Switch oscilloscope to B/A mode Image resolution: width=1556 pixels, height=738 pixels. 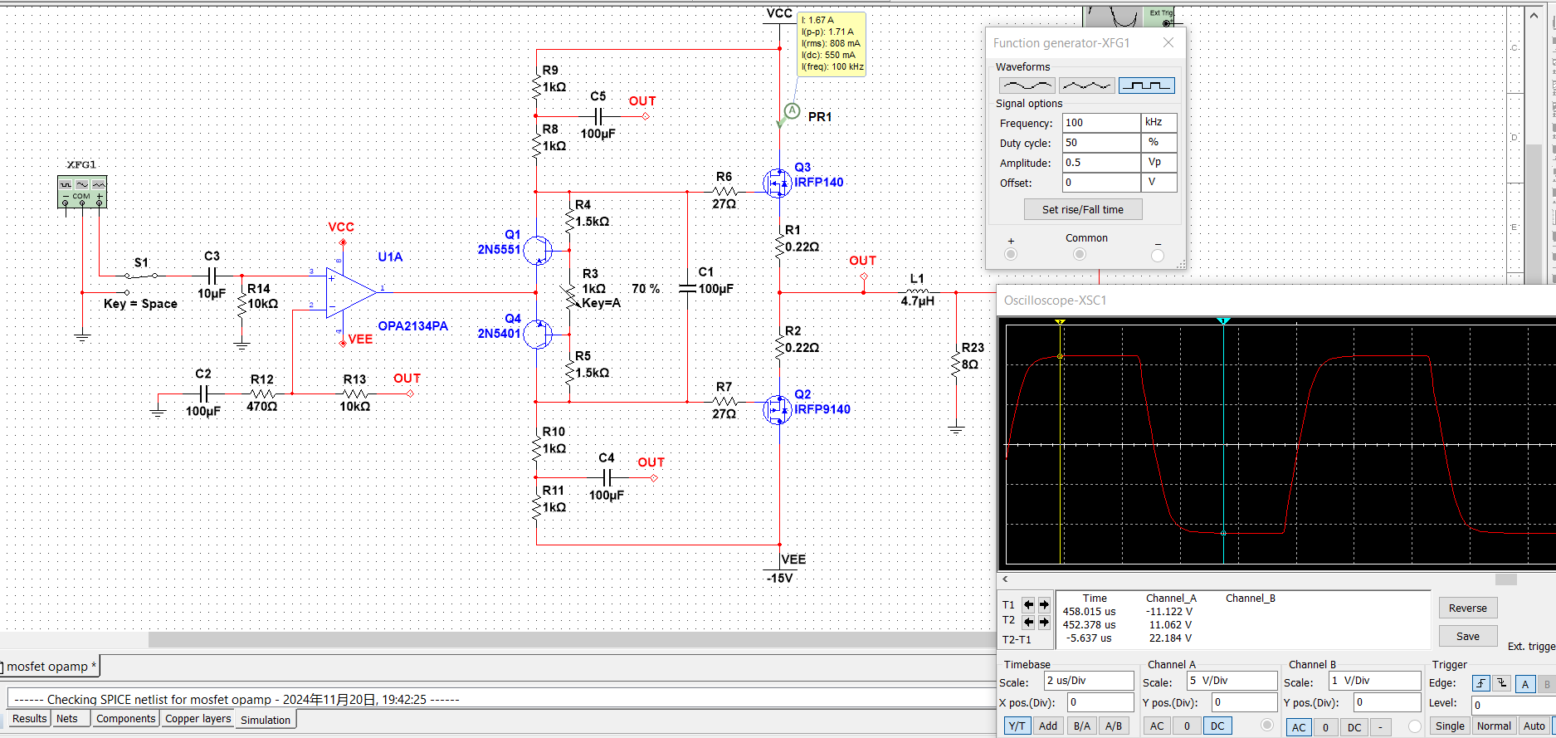click(1082, 726)
